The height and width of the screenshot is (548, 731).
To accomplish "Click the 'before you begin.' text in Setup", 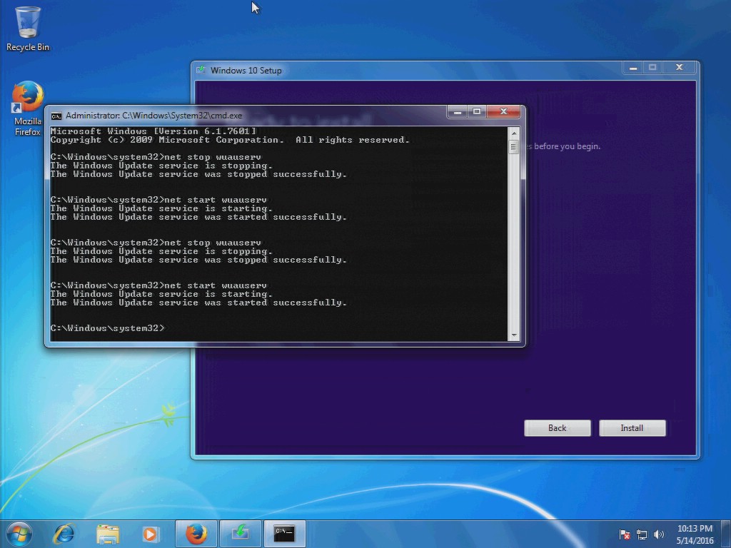I will pos(567,146).
